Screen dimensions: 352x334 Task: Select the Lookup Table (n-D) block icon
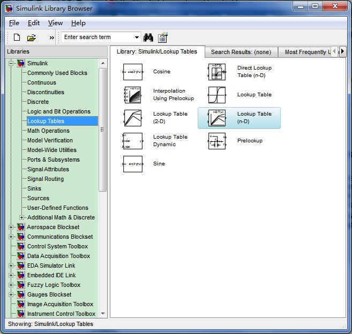click(x=217, y=118)
